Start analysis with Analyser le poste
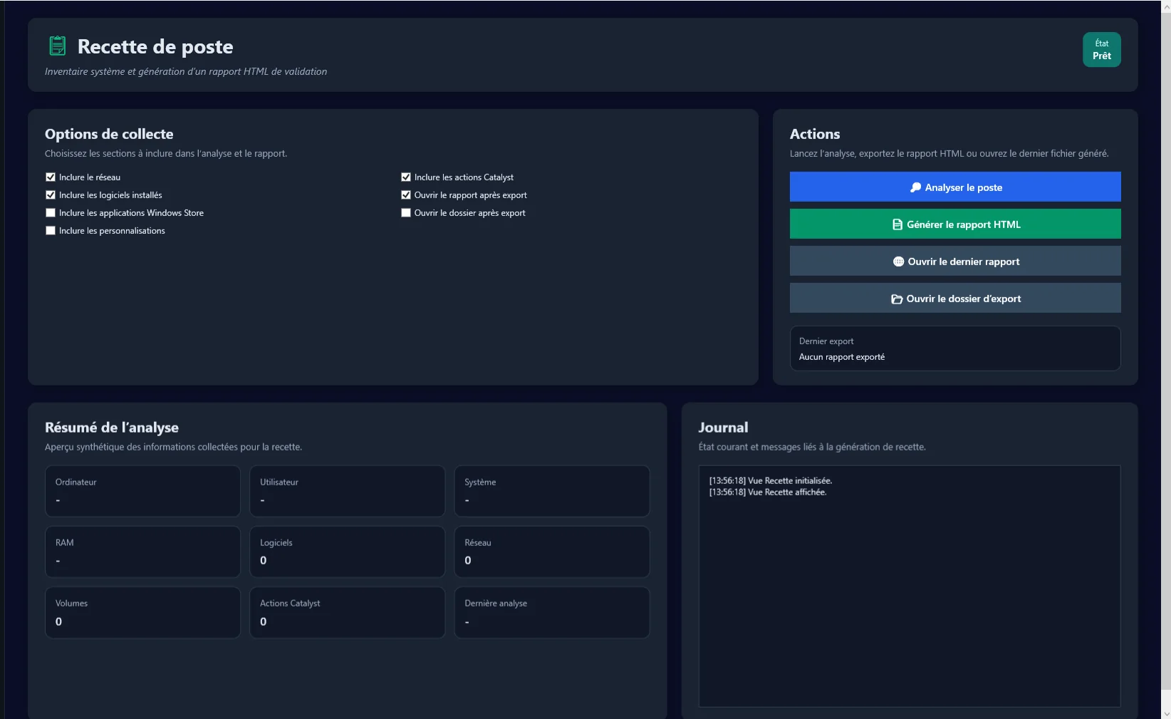 (955, 187)
